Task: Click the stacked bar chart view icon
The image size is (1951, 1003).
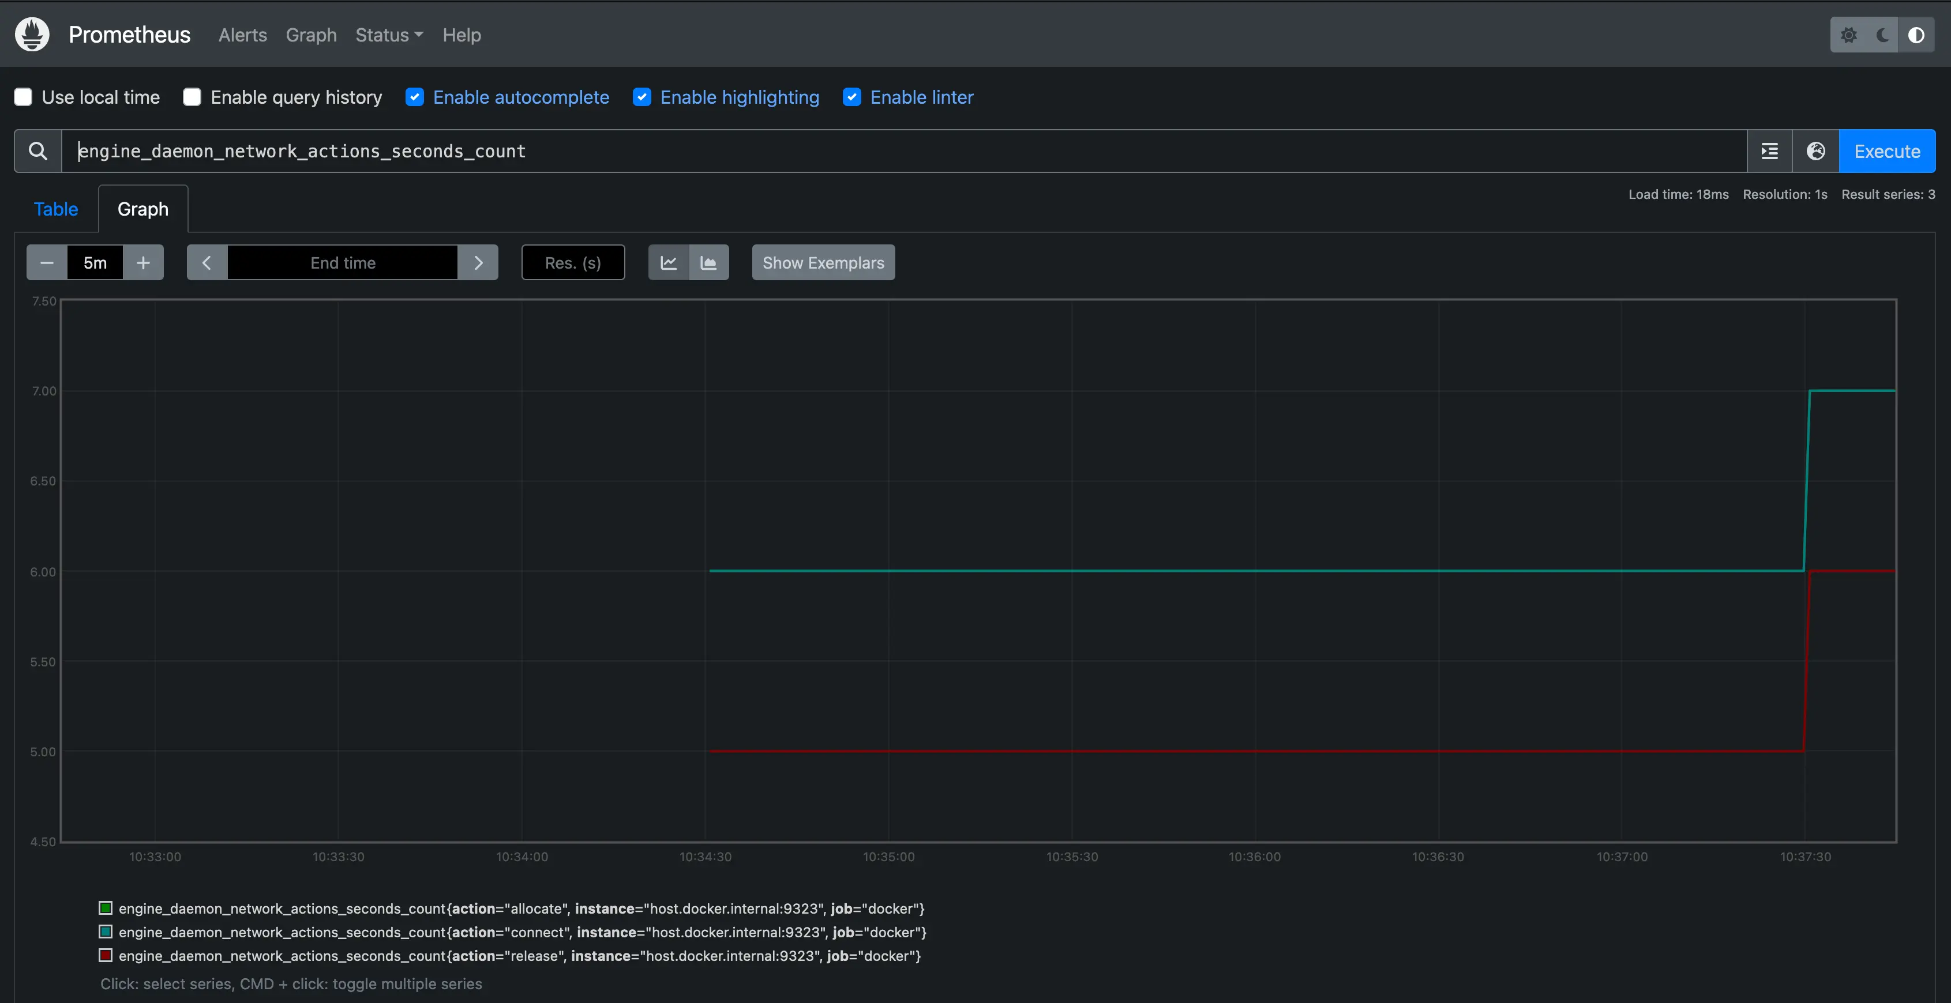Action: [708, 262]
